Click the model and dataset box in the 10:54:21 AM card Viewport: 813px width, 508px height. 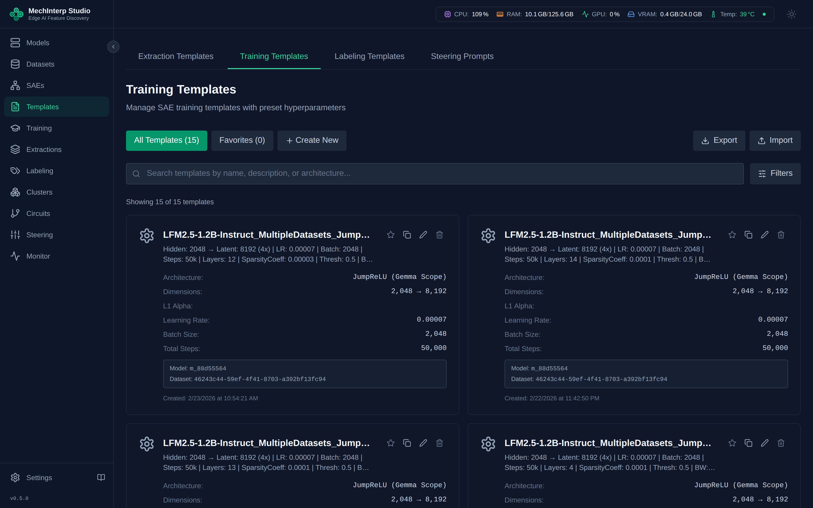[x=305, y=374]
